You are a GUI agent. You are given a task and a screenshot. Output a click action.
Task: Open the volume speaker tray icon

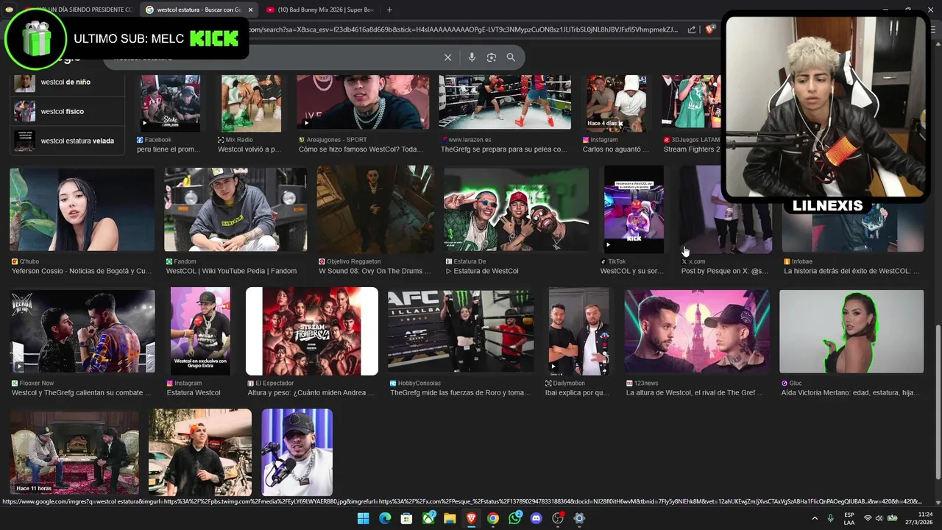point(879,518)
